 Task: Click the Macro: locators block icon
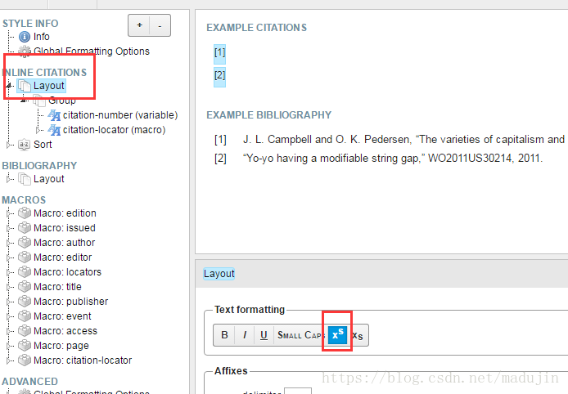[x=25, y=272]
